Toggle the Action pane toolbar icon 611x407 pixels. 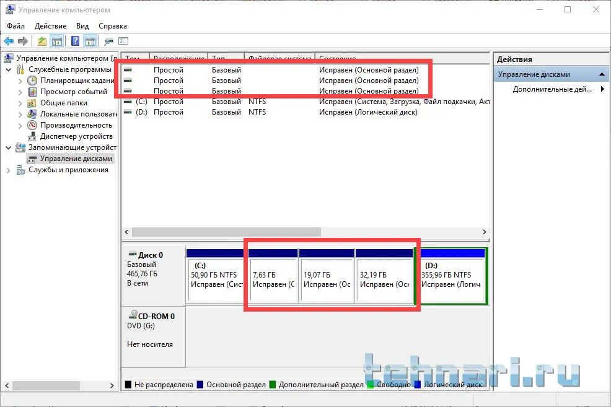coord(90,41)
